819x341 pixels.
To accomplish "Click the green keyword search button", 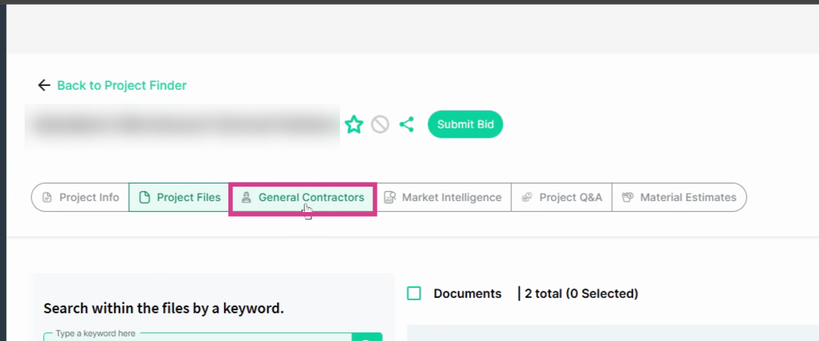I will [x=367, y=337].
